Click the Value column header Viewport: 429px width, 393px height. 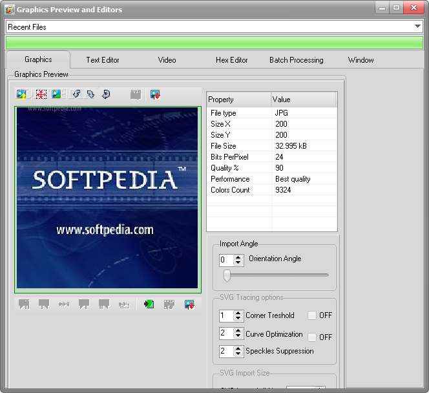click(x=304, y=100)
